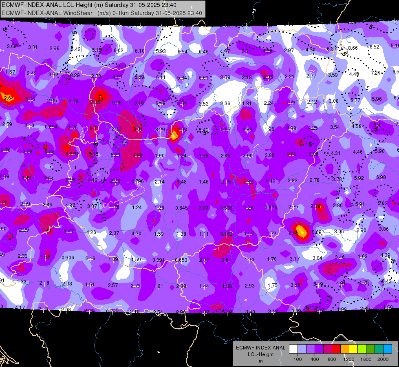Click the '1600' legend scale label
The width and height of the screenshot is (399, 367).
tap(366, 359)
